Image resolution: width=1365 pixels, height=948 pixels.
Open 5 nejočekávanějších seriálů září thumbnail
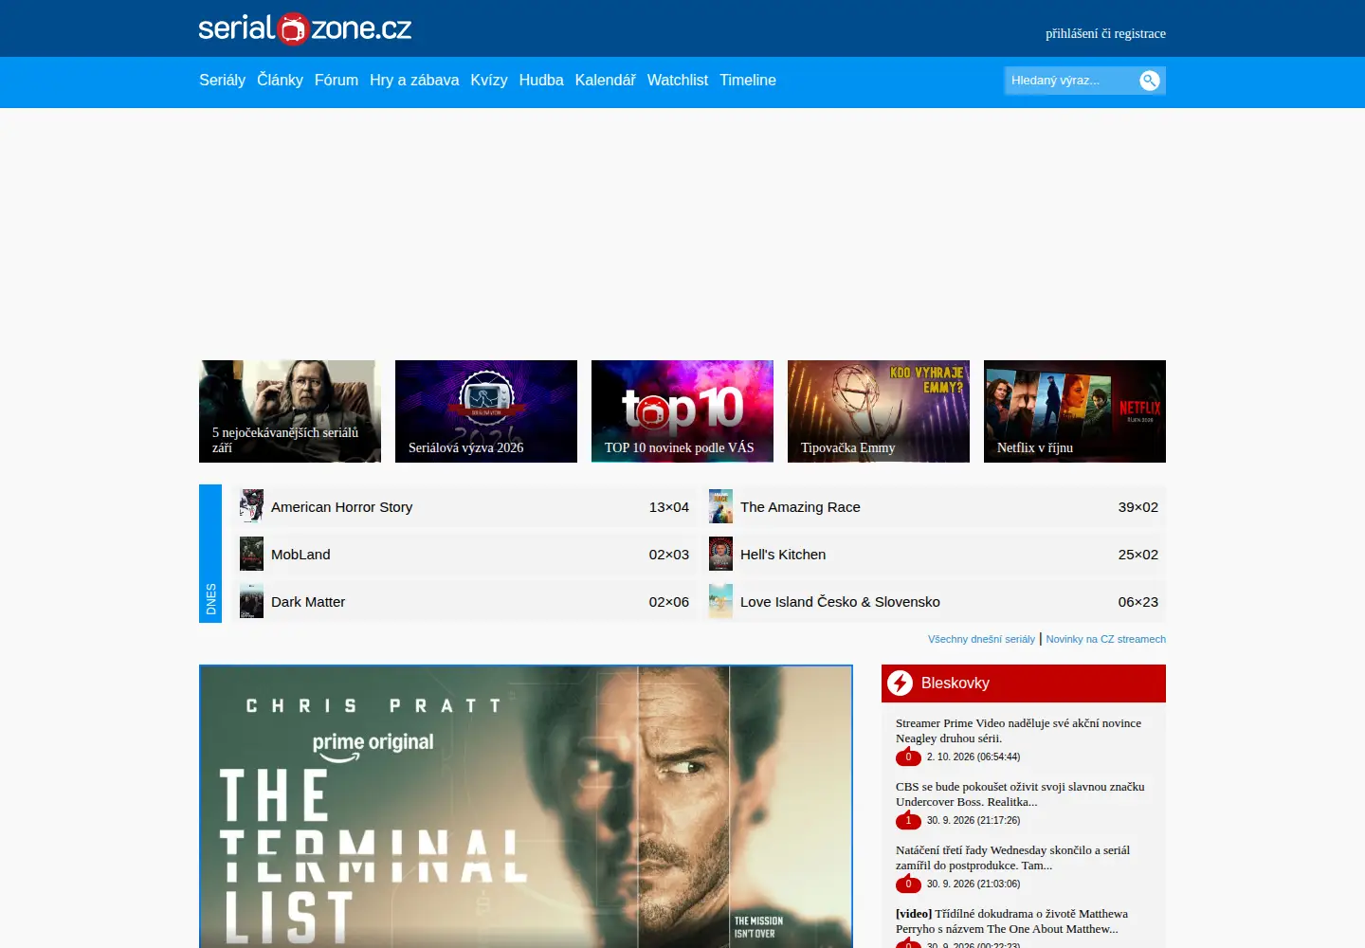pos(290,411)
